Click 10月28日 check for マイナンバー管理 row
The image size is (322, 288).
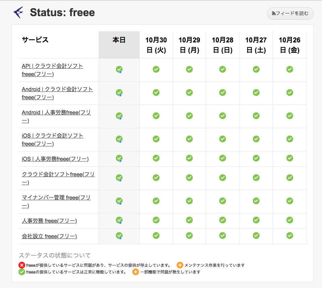223,201
